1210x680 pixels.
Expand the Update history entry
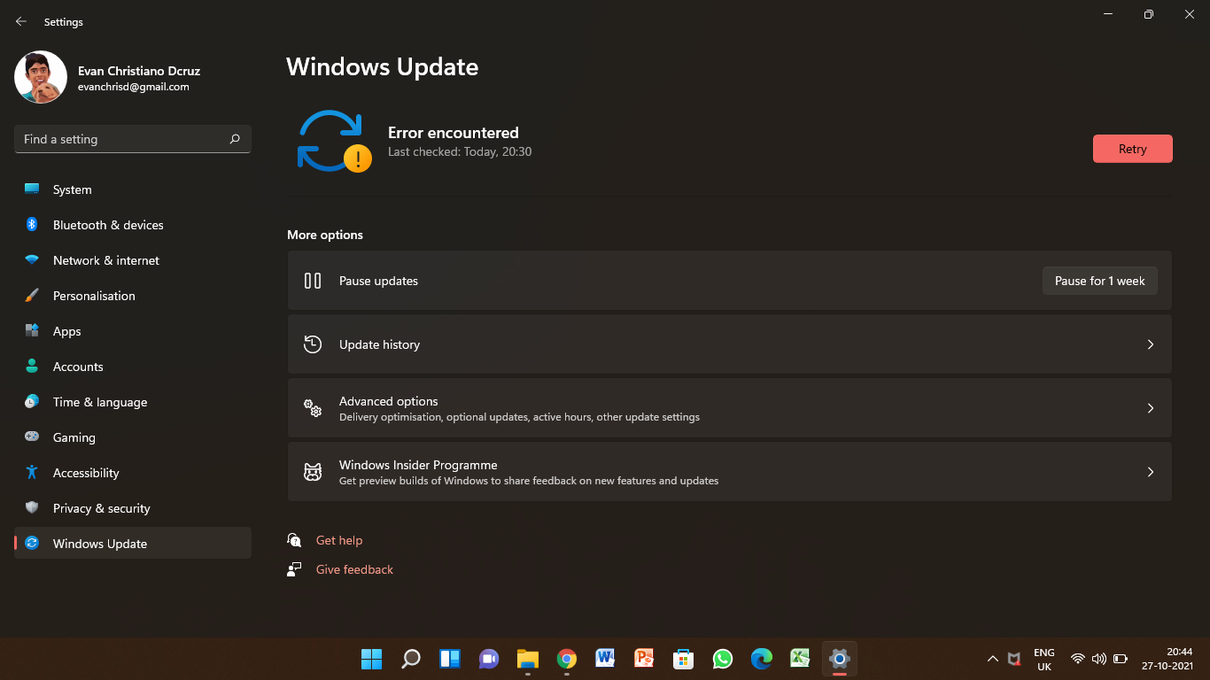tap(729, 344)
